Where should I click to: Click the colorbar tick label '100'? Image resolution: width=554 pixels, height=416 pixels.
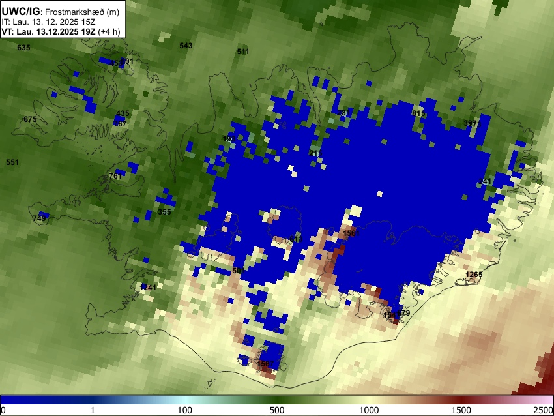coord(185,410)
